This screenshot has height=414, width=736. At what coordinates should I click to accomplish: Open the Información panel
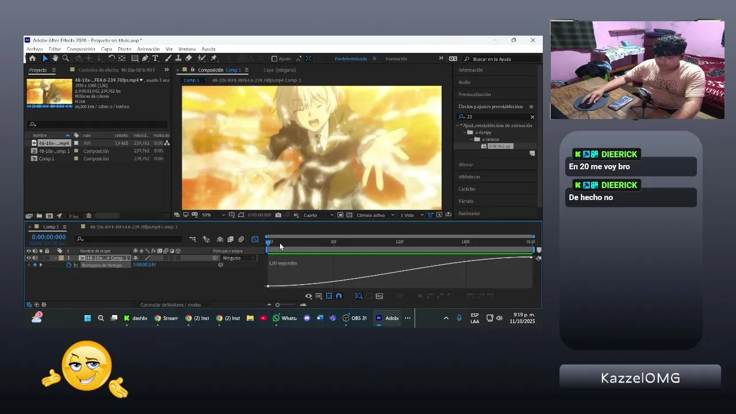(x=470, y=70)
